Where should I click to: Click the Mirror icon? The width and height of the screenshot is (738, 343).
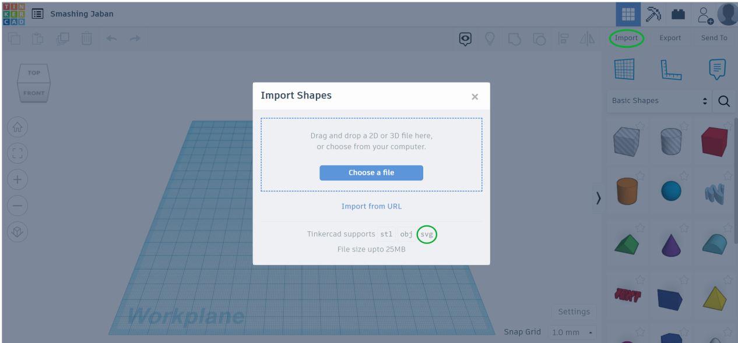coord(586,38)
